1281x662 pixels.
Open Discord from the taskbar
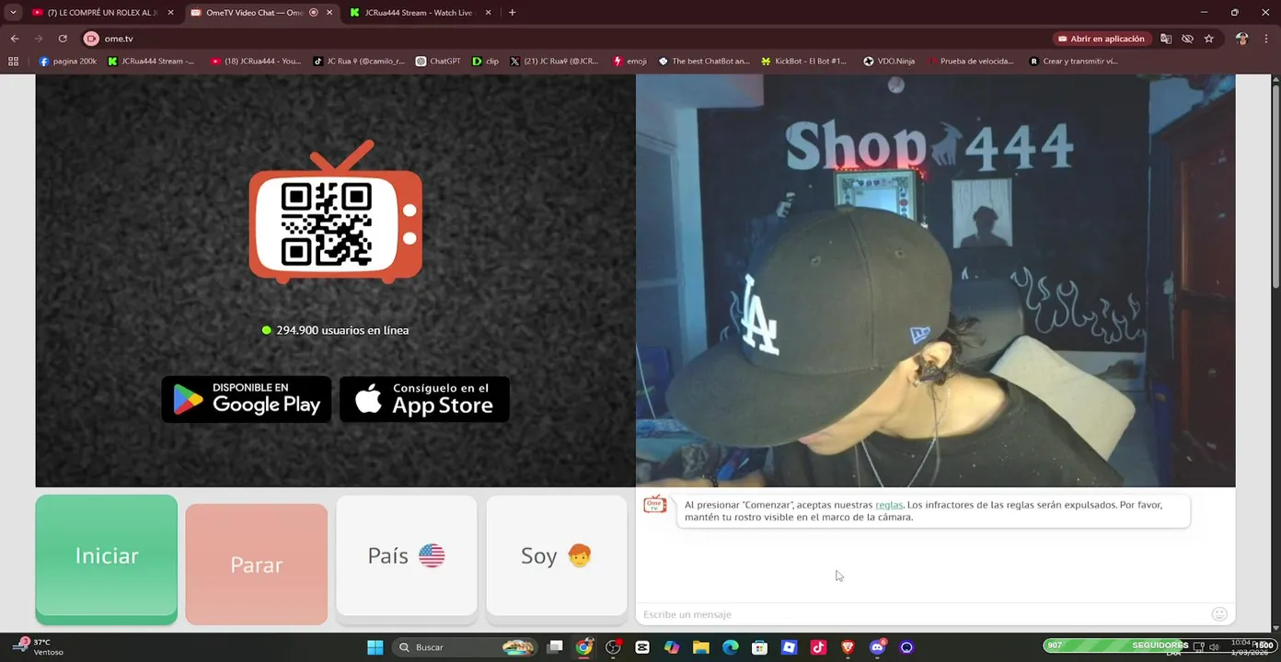[x=877, y=647]
